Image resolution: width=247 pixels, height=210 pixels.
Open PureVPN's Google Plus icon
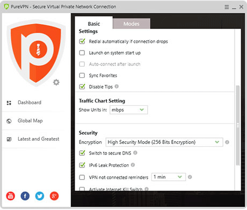click(x=54, y=195)
